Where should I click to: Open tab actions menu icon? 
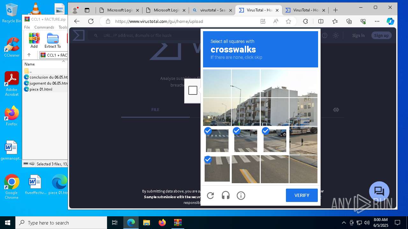[x=87, y=10]
